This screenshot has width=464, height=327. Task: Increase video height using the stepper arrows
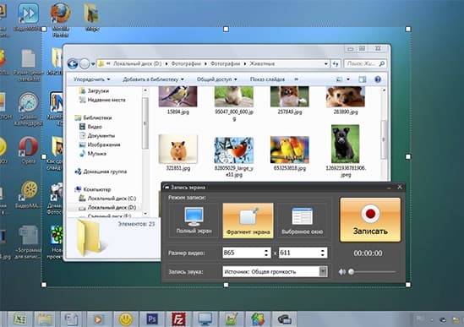click(323, 250)
